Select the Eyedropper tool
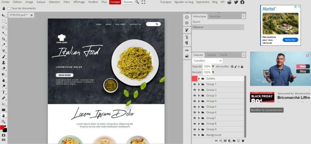 coord(4,45)
